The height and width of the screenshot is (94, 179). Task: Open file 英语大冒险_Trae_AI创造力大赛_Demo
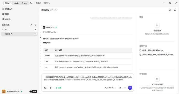tap(157, 55)
